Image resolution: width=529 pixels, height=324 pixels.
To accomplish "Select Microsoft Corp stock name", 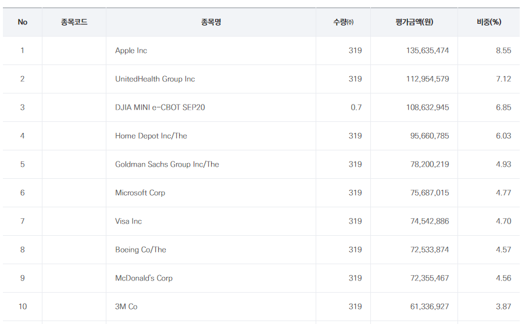I will click(140, 193).
